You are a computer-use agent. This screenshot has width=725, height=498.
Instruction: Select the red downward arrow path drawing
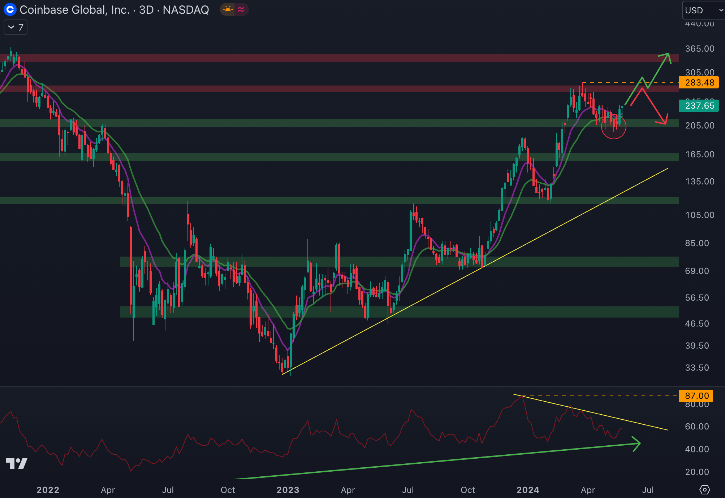tap(655, 106)
